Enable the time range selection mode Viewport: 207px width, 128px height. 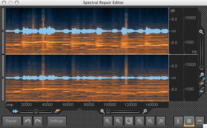coord(178,121)
